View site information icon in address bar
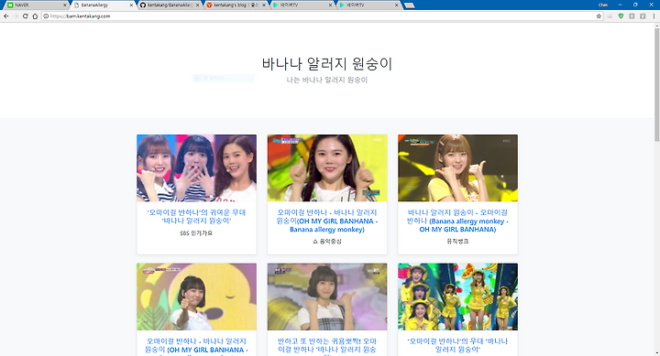The height and width of the screenshot is (356, 660). coord(46,16)
